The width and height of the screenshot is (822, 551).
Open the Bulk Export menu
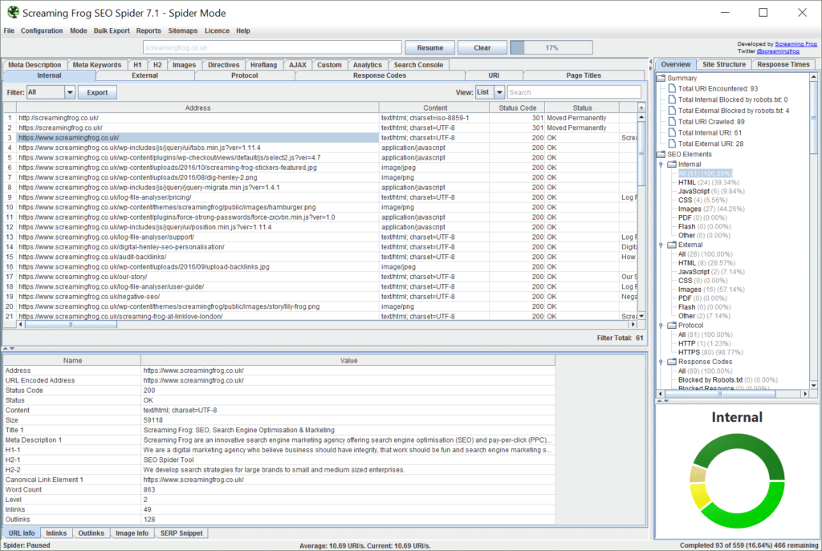click(x=112, y=31)
